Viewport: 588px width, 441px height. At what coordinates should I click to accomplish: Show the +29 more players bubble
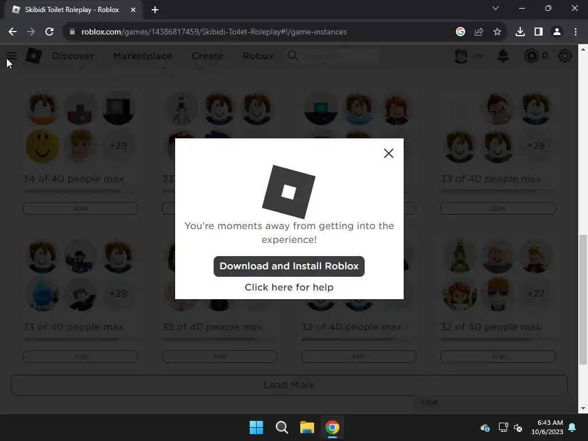click(x=118, y=145)
